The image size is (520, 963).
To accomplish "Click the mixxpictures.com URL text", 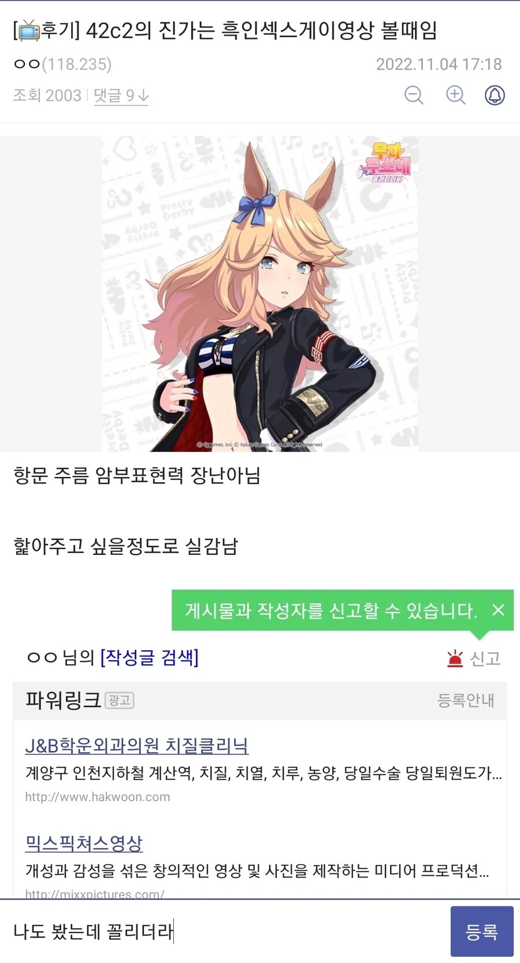I will tap(95, 894).
